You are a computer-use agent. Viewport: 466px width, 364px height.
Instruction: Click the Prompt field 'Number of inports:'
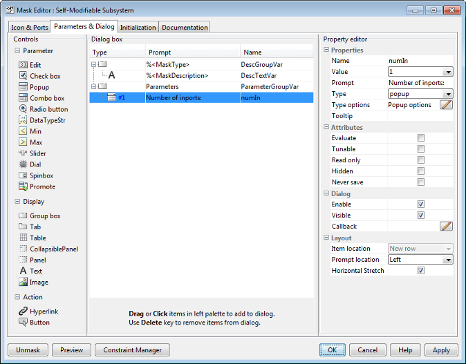[x=420, y=82]
